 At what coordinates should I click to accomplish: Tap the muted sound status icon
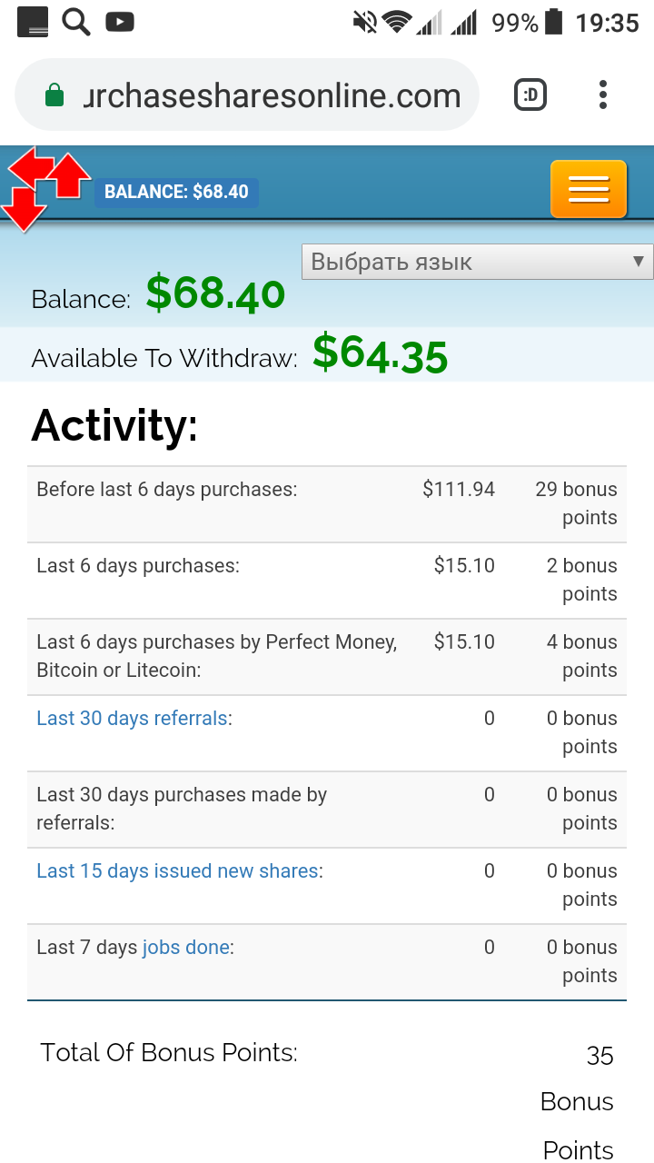click(364, 22)
